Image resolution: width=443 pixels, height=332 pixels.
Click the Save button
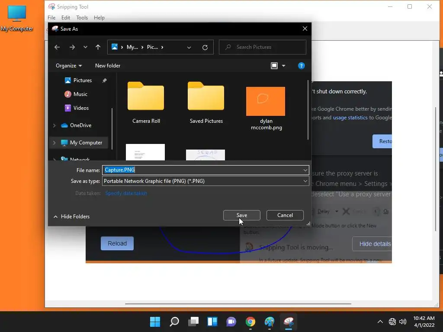(241, 215)
